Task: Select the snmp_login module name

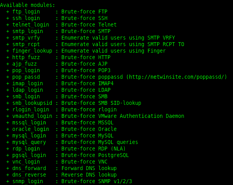Action: point(28,181)
